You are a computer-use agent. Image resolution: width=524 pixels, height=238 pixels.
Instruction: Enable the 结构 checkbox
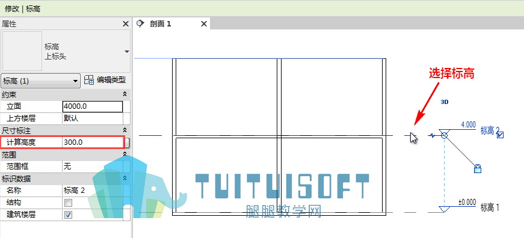(68, 203)
